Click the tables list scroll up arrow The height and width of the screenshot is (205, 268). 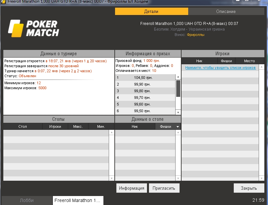[x=112, y=132]
